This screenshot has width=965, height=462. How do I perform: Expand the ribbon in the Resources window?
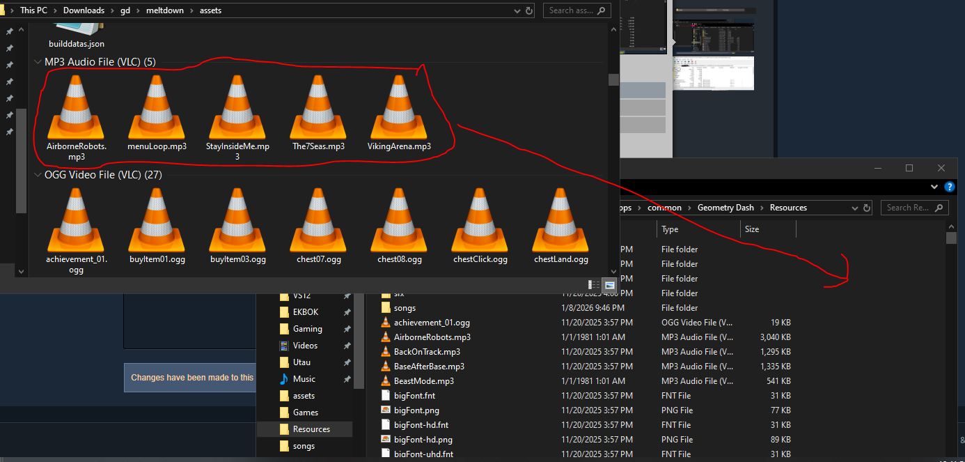pyautogui.click(x=934, y=187)
